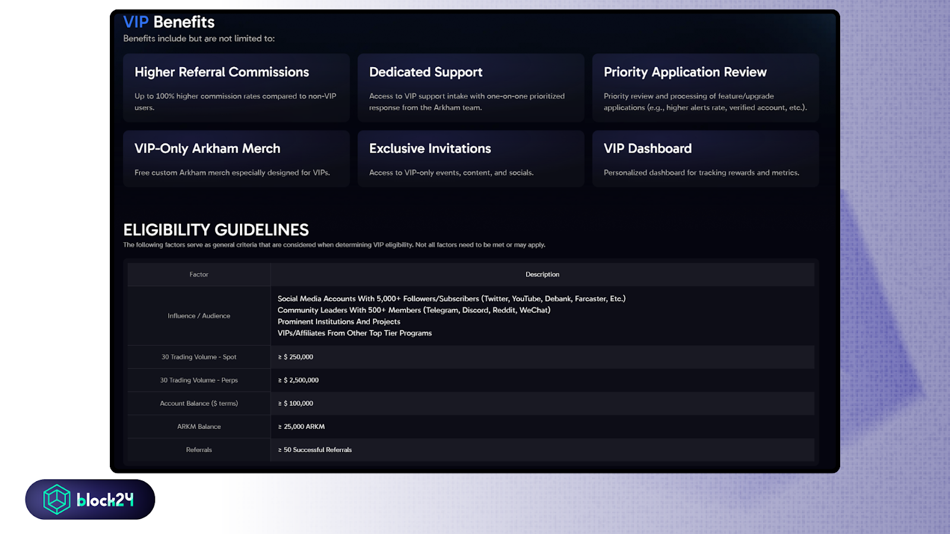Click 'VIPs/Affiliates From Other Top Tier Programs'

[x=354, y=333]
